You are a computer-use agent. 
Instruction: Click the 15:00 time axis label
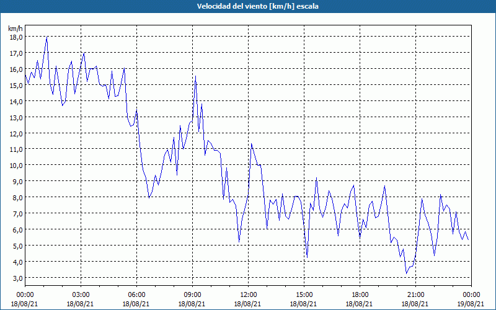(x=304, y=295)
